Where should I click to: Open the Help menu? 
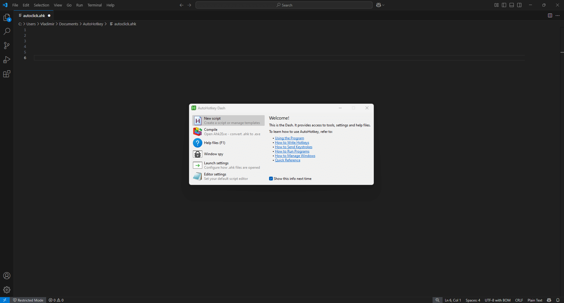click(110, 5)
